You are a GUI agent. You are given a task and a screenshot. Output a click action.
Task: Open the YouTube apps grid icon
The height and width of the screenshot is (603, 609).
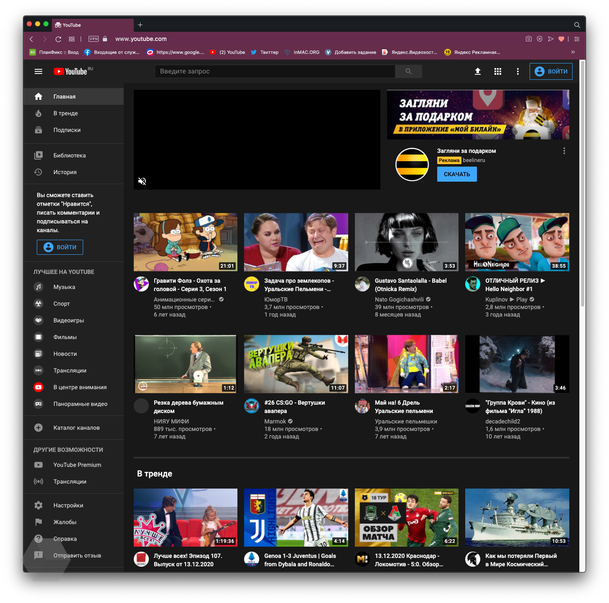pyautogui.click(x=498, y=71)
